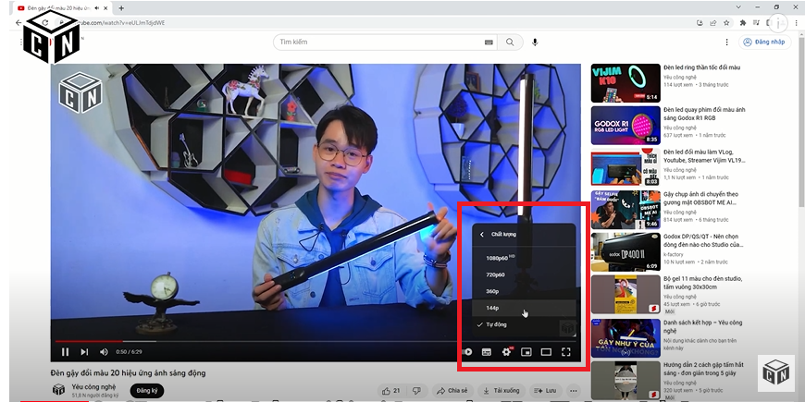805x402 pixels.
Task: Open YouTube settings three-dot menu
Action: [727, 42]
